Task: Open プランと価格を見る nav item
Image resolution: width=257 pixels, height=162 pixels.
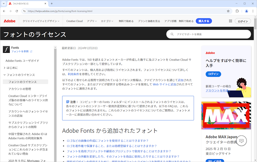Action: [x=149, y=21]
